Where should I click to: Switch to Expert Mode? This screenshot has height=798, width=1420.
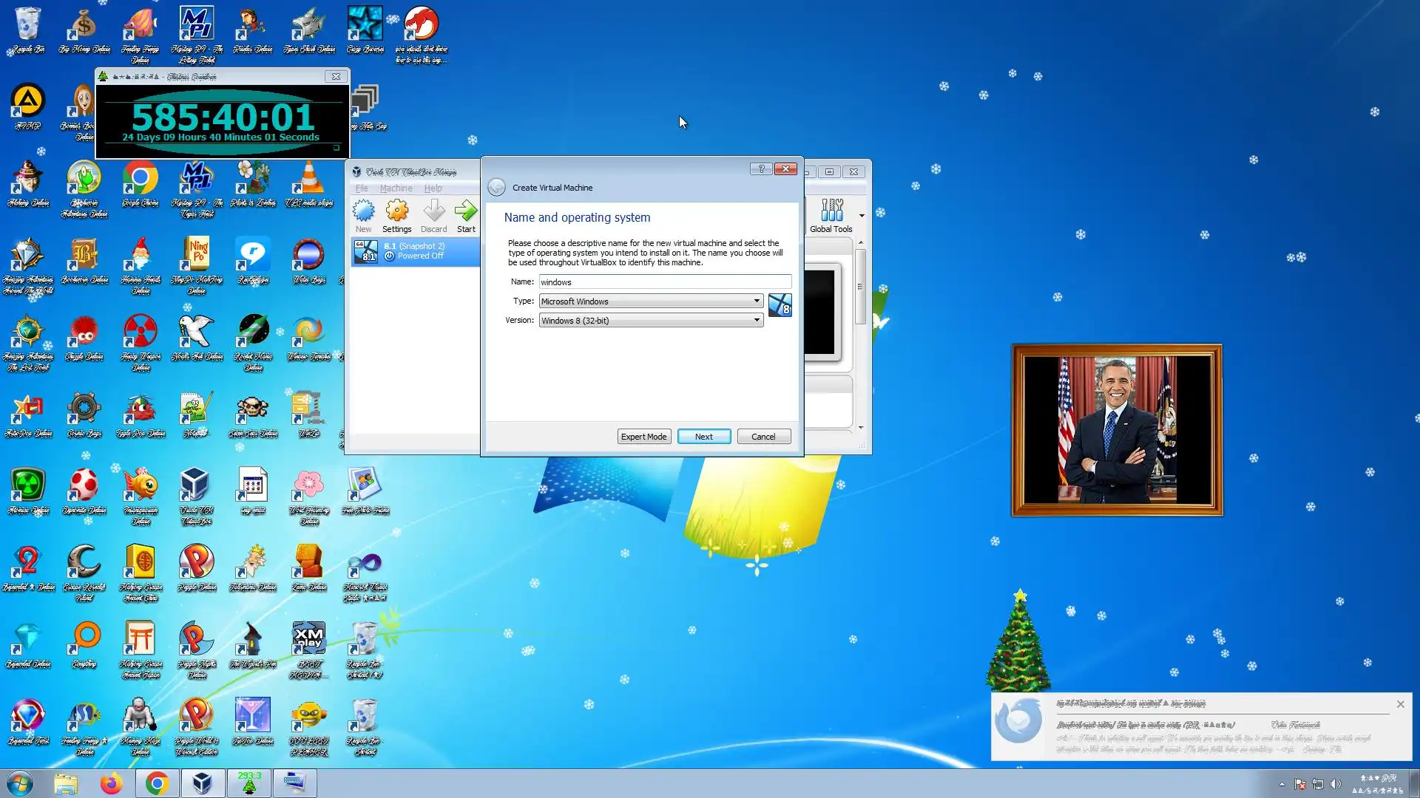643,437
